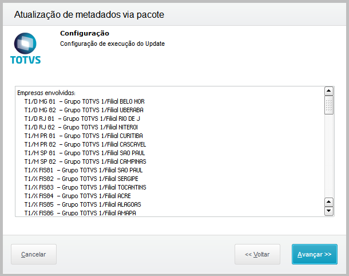Select the T1/D MG 01 Filial BELO HOR row

(84, 101)
